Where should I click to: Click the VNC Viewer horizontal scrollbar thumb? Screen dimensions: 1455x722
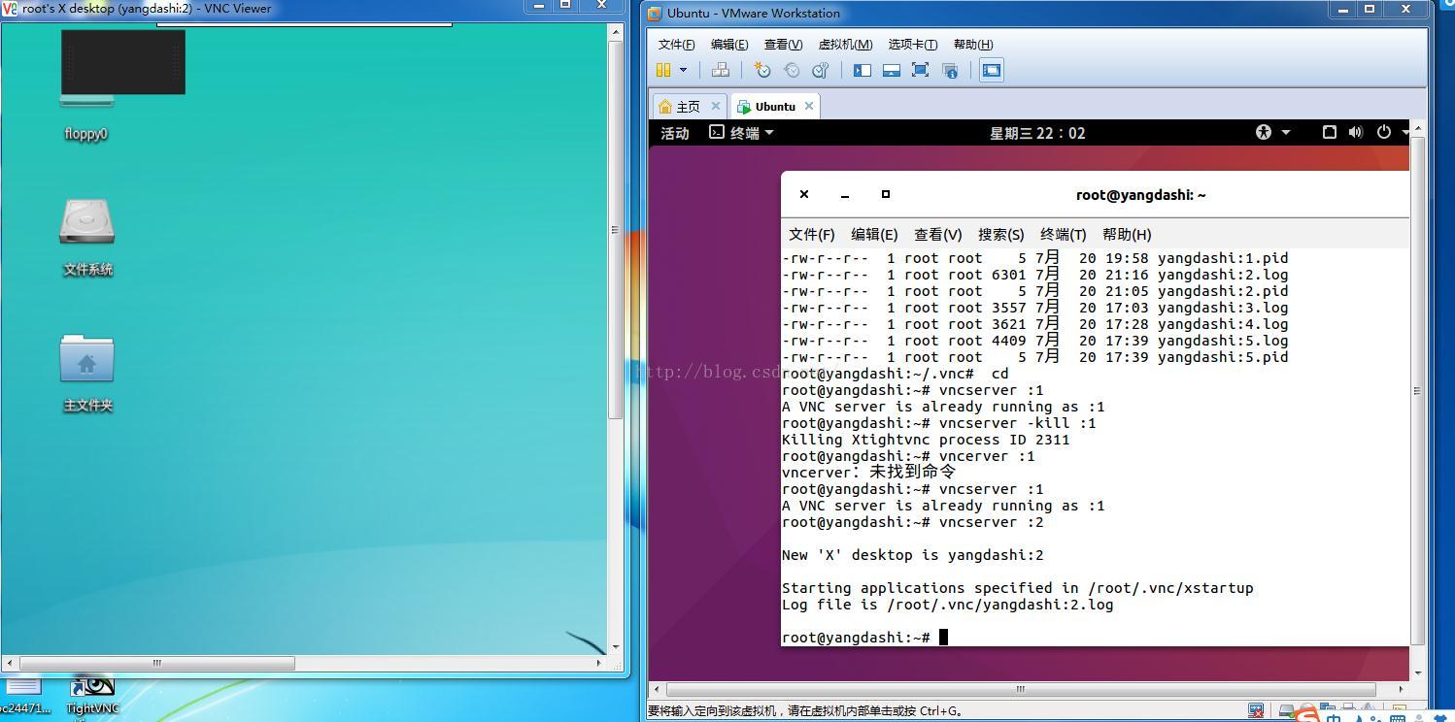[156, 663]
